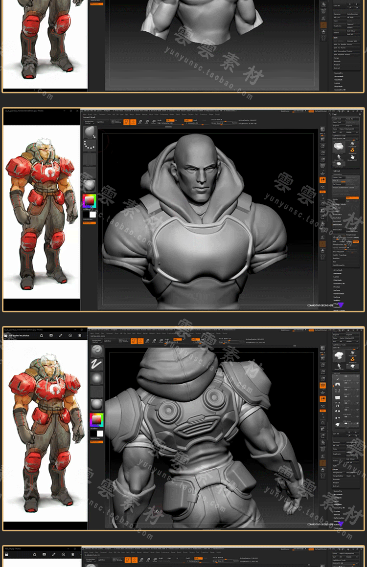Collapse the SubTool header in the hooded-bust ZBrush panel
Viewport: 367px width, 567px height.
337,171
